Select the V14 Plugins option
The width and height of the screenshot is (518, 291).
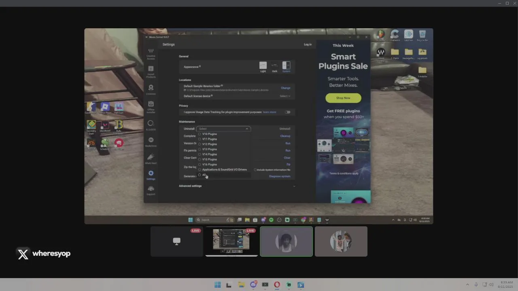click(x=210, y=154)
